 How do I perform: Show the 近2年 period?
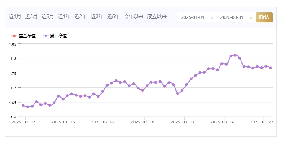pos(81,17)
